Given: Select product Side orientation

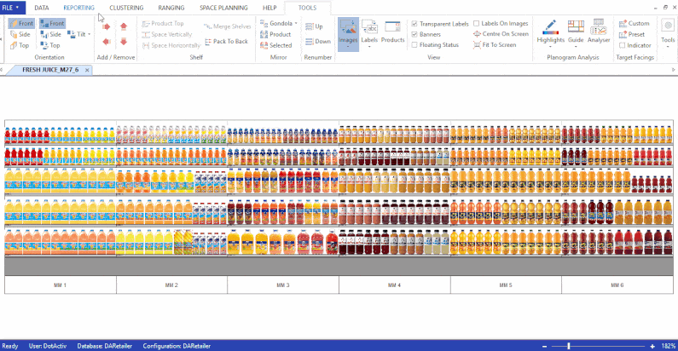Looking at the screenshot, I should pyautogui.click(x=20, y=34).
